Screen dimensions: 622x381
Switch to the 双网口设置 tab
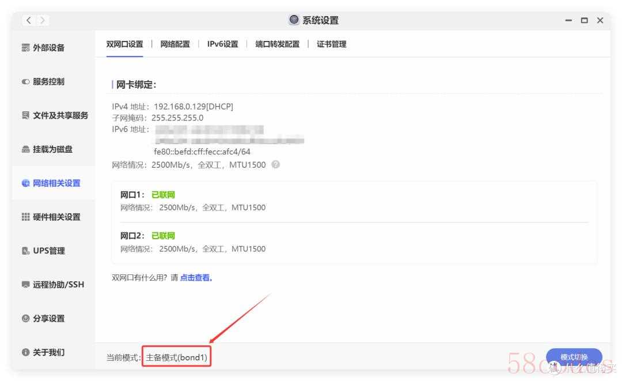click(124, 44)
